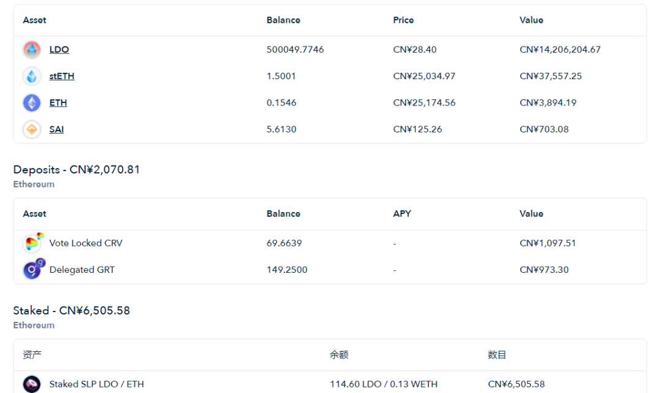662x393 pixels.
Task: Select the Vote Locked CRV row
Action: pos(86,243)
